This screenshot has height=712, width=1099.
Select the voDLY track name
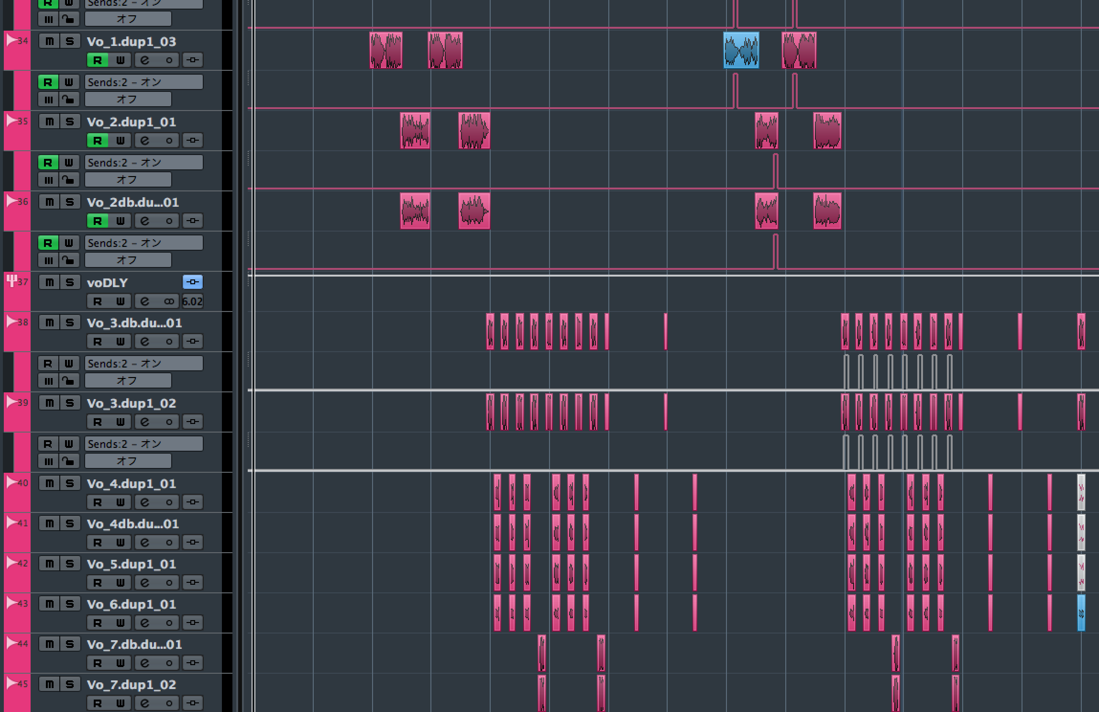click(x=108, y=283)
